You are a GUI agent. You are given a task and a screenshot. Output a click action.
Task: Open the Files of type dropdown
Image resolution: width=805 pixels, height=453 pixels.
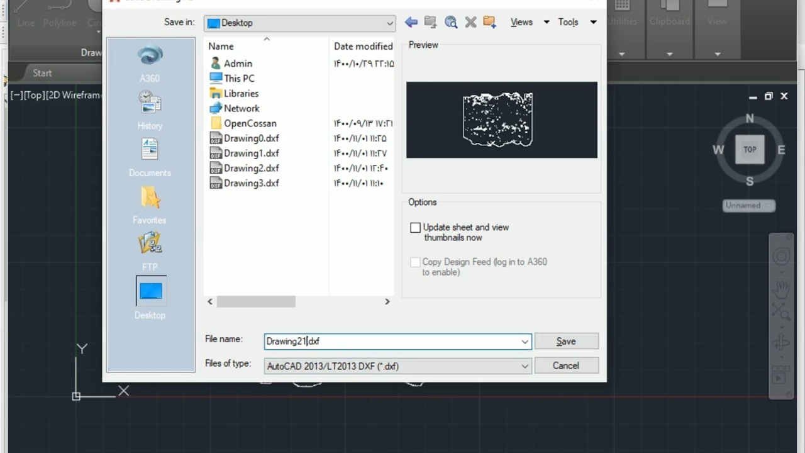(525, 366)
